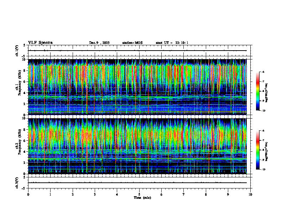Viewport: 282px width, 218px height.
Task: Click time axis tick label "2"
Action: point(73,194)
